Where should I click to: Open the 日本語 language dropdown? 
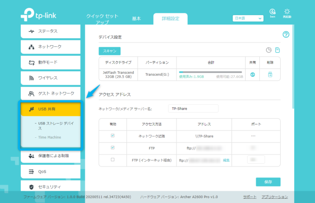[248, 18]
